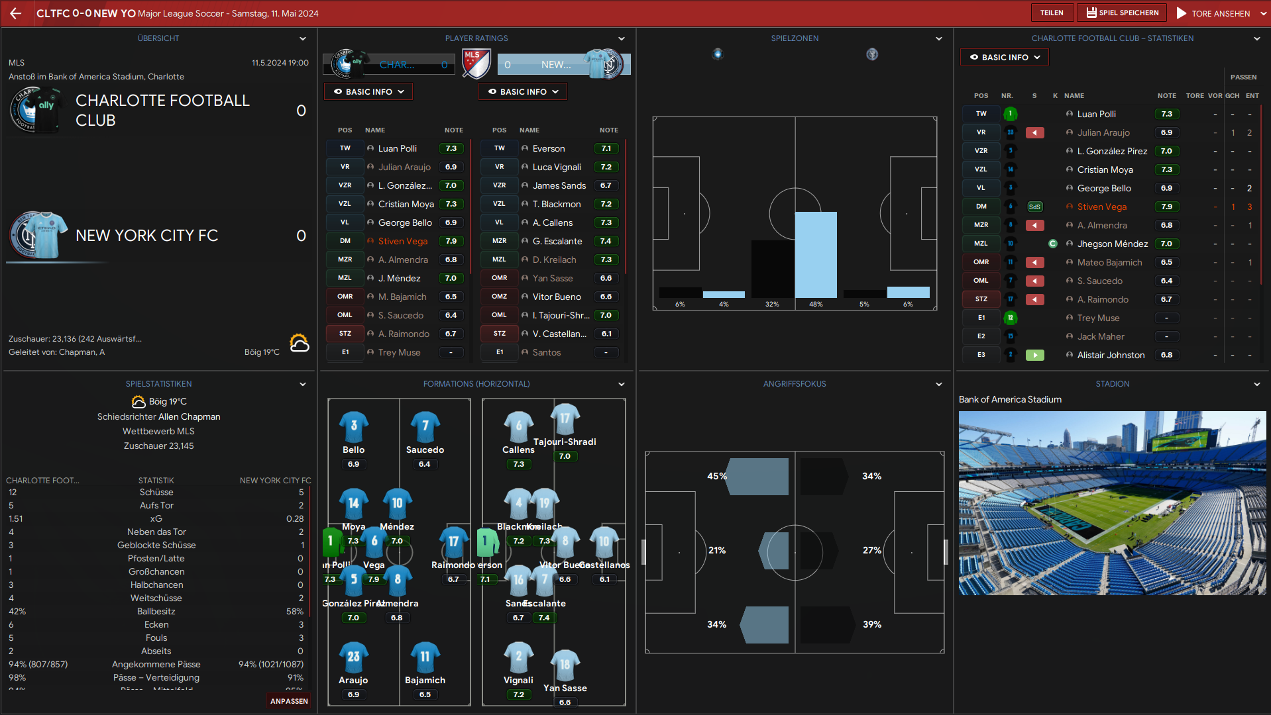The width and height of the screenshot is (1271, 715).
Task: Click S. Saucedo's red substituted-off icon
Action: click(x=1034, y=281)
